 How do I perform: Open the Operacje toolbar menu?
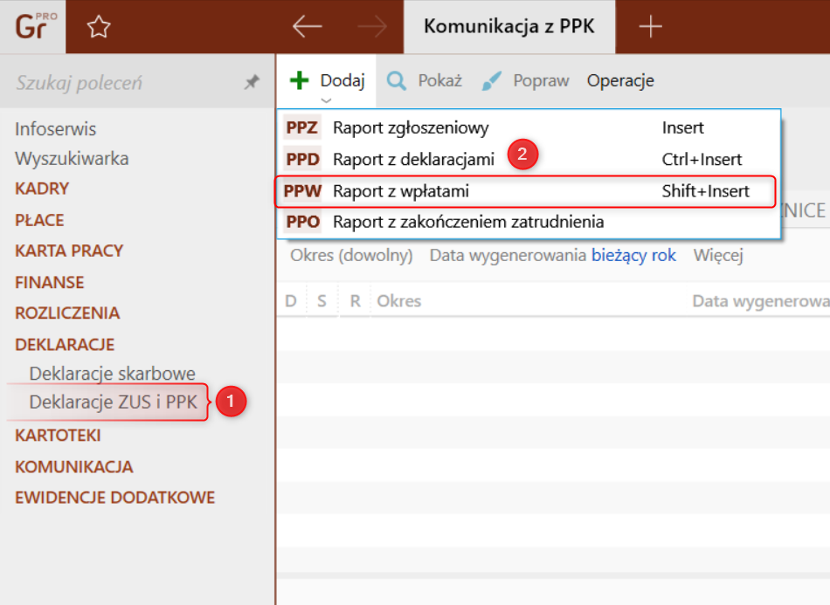point(620,81)
